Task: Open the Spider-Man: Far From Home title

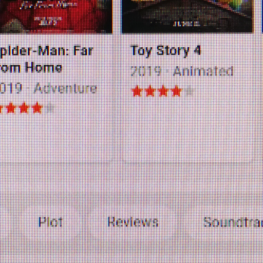Action: pyautogui.click(x=47, y=59)
